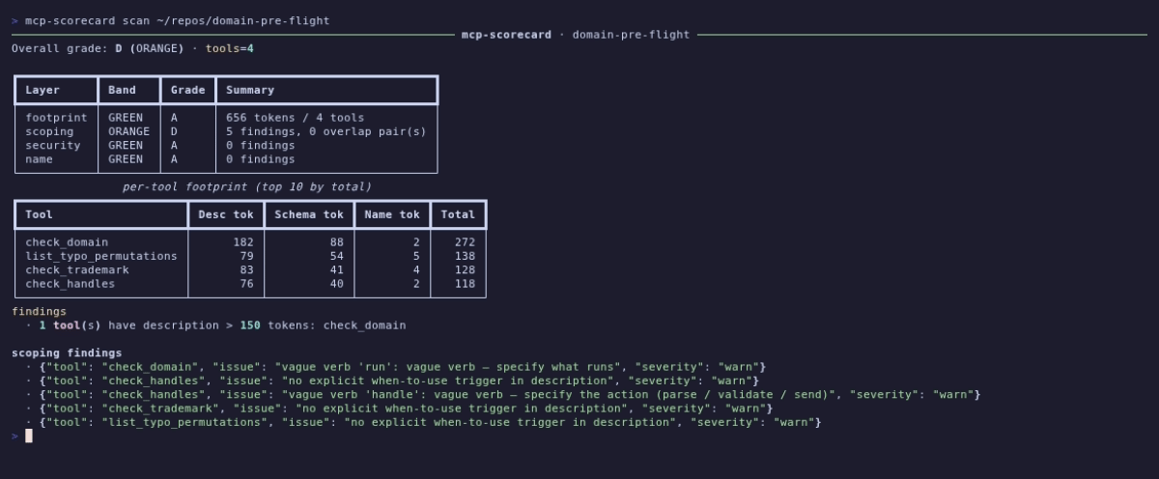Click the 'Band' column header
The width and height of the screenshot is (1159, 479).
pyautogui.click(x=122, y=90)
